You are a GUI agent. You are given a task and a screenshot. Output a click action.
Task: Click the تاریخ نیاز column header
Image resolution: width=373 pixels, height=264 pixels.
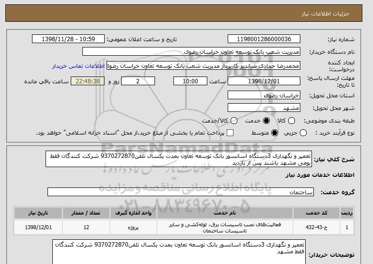click(38, 213)
